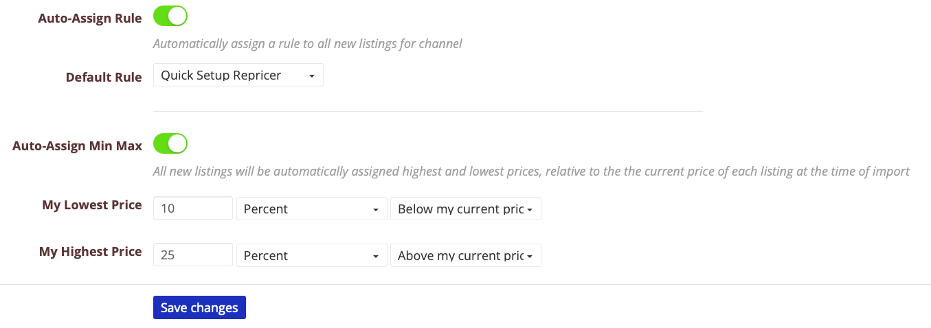Open Percent dropdown for My Highest Price
The image size is (931, 328).
pyautogui.click(x=311, y=255)
